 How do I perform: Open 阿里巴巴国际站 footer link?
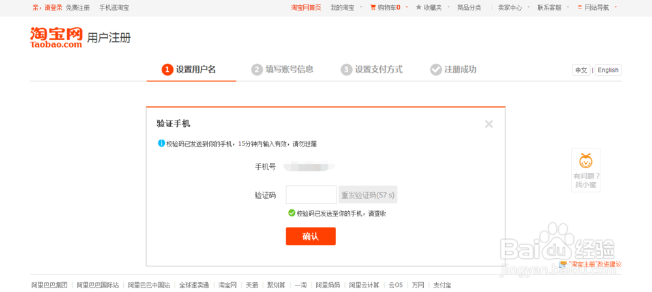98,285
